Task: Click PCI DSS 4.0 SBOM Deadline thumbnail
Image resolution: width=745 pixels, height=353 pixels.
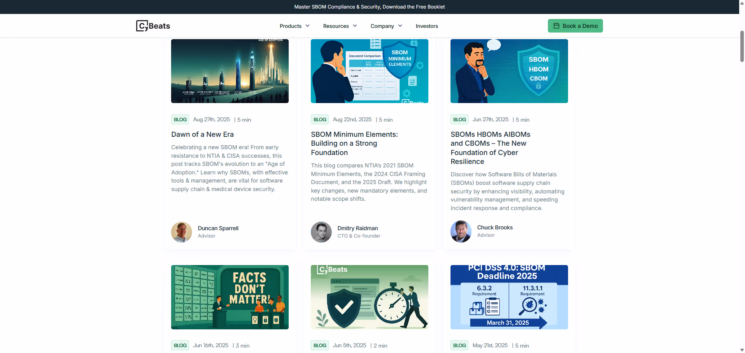Action: (509, 297)
